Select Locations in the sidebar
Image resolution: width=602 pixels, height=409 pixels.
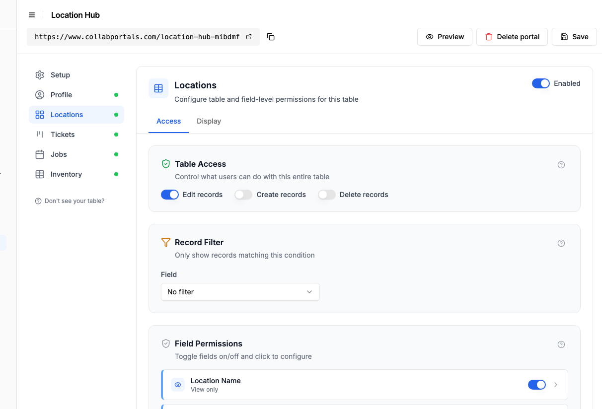click(76, 115)
